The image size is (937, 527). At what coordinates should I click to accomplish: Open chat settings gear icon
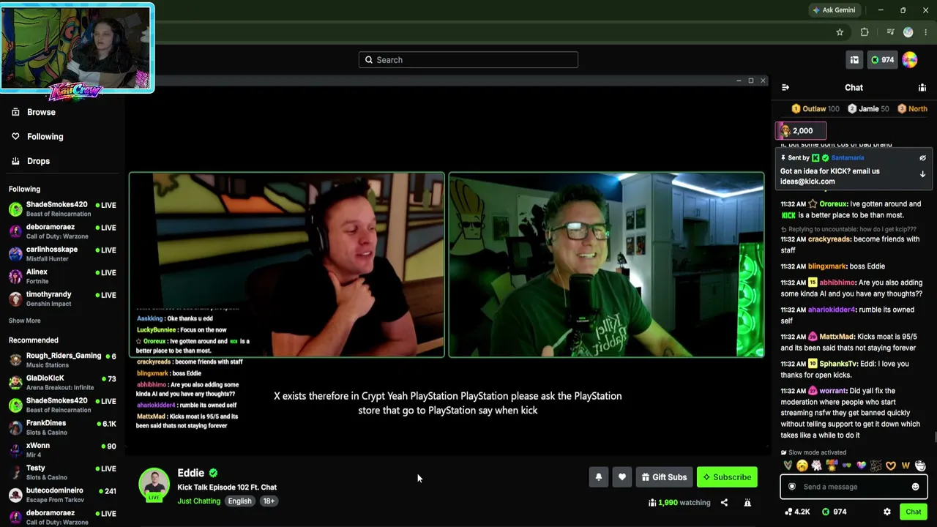pos(887,512)
